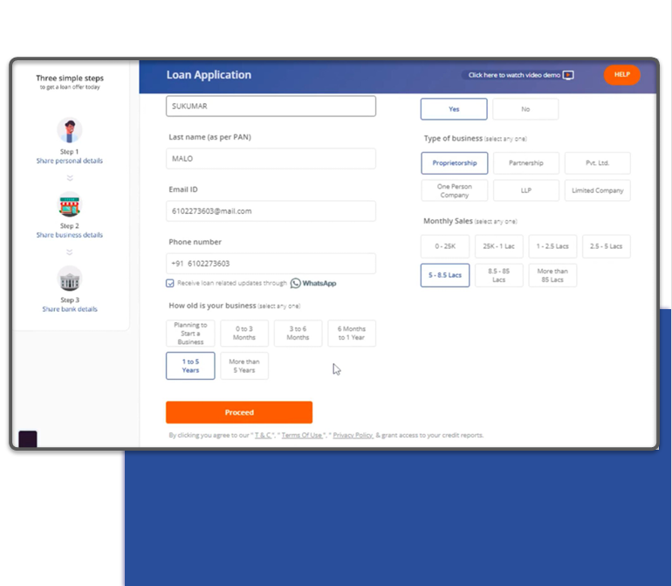Open the HELP button
Image resolution: width=672 pixels, height=586 pixels.
[622, 74]
